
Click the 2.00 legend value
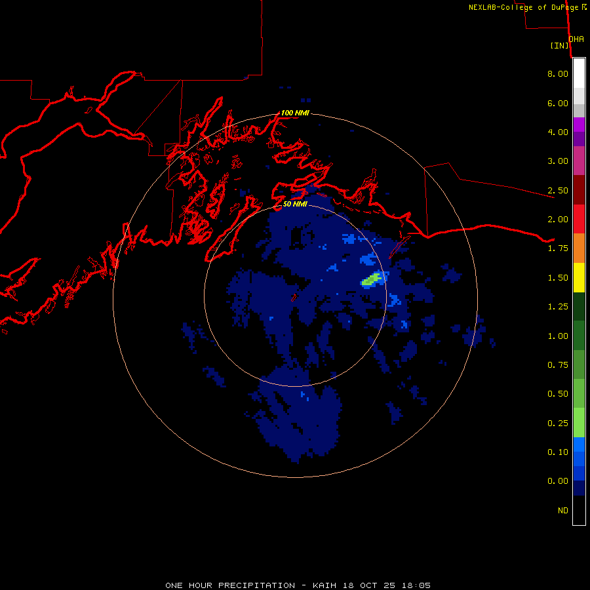click(x=558, y=220)
